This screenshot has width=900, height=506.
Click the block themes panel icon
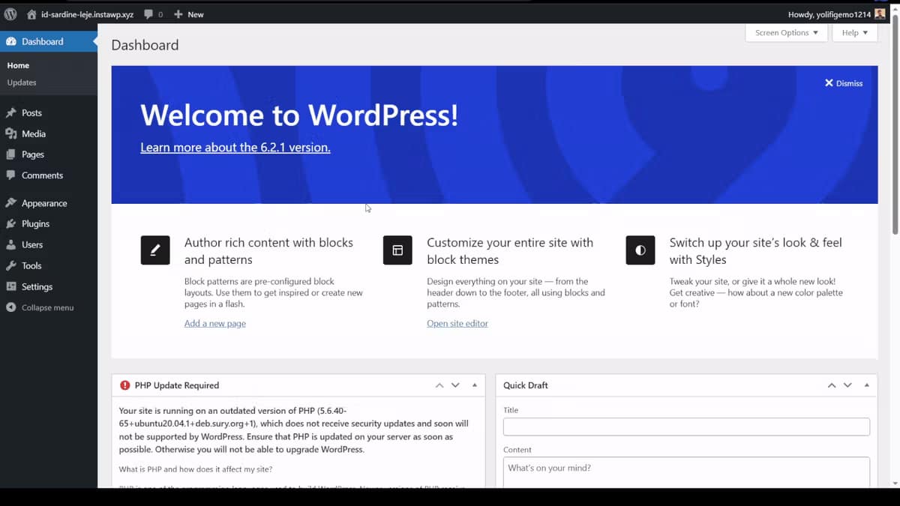(x=397, y=250)
